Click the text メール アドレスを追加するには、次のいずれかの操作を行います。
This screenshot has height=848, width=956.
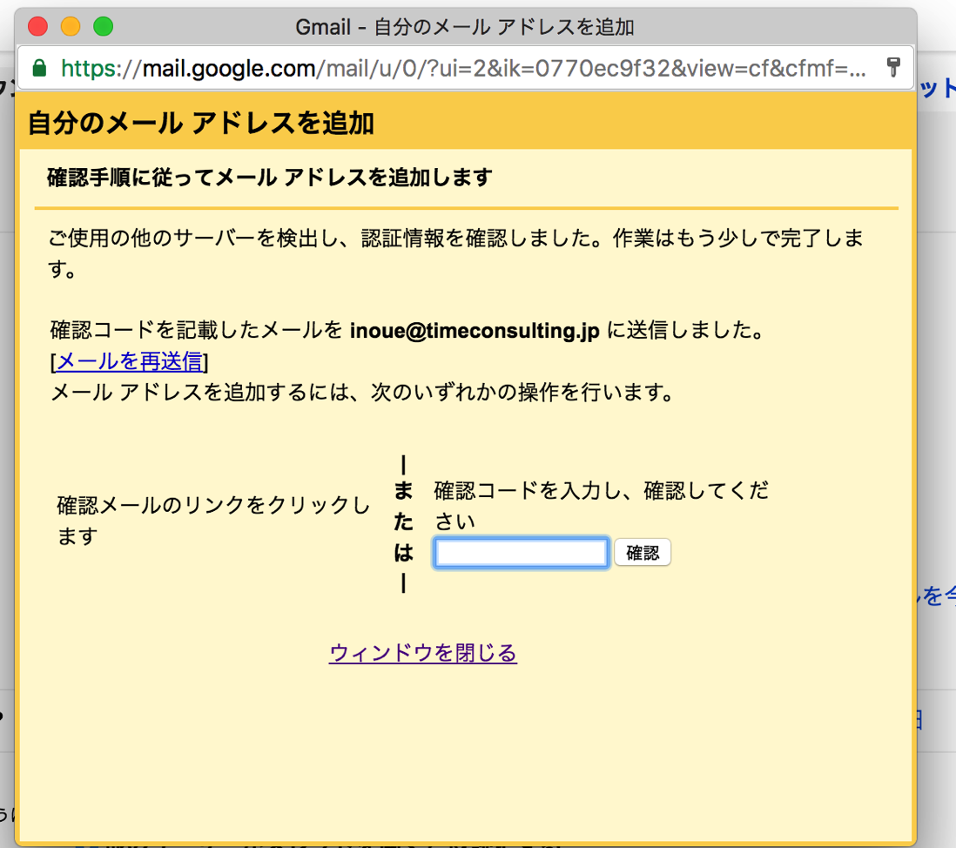coord(362,393)
